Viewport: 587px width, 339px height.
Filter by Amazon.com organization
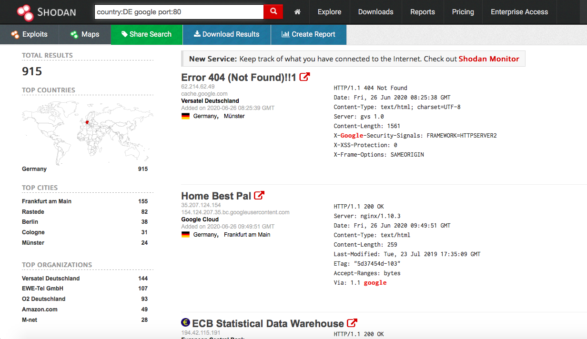tap(40, 309)
